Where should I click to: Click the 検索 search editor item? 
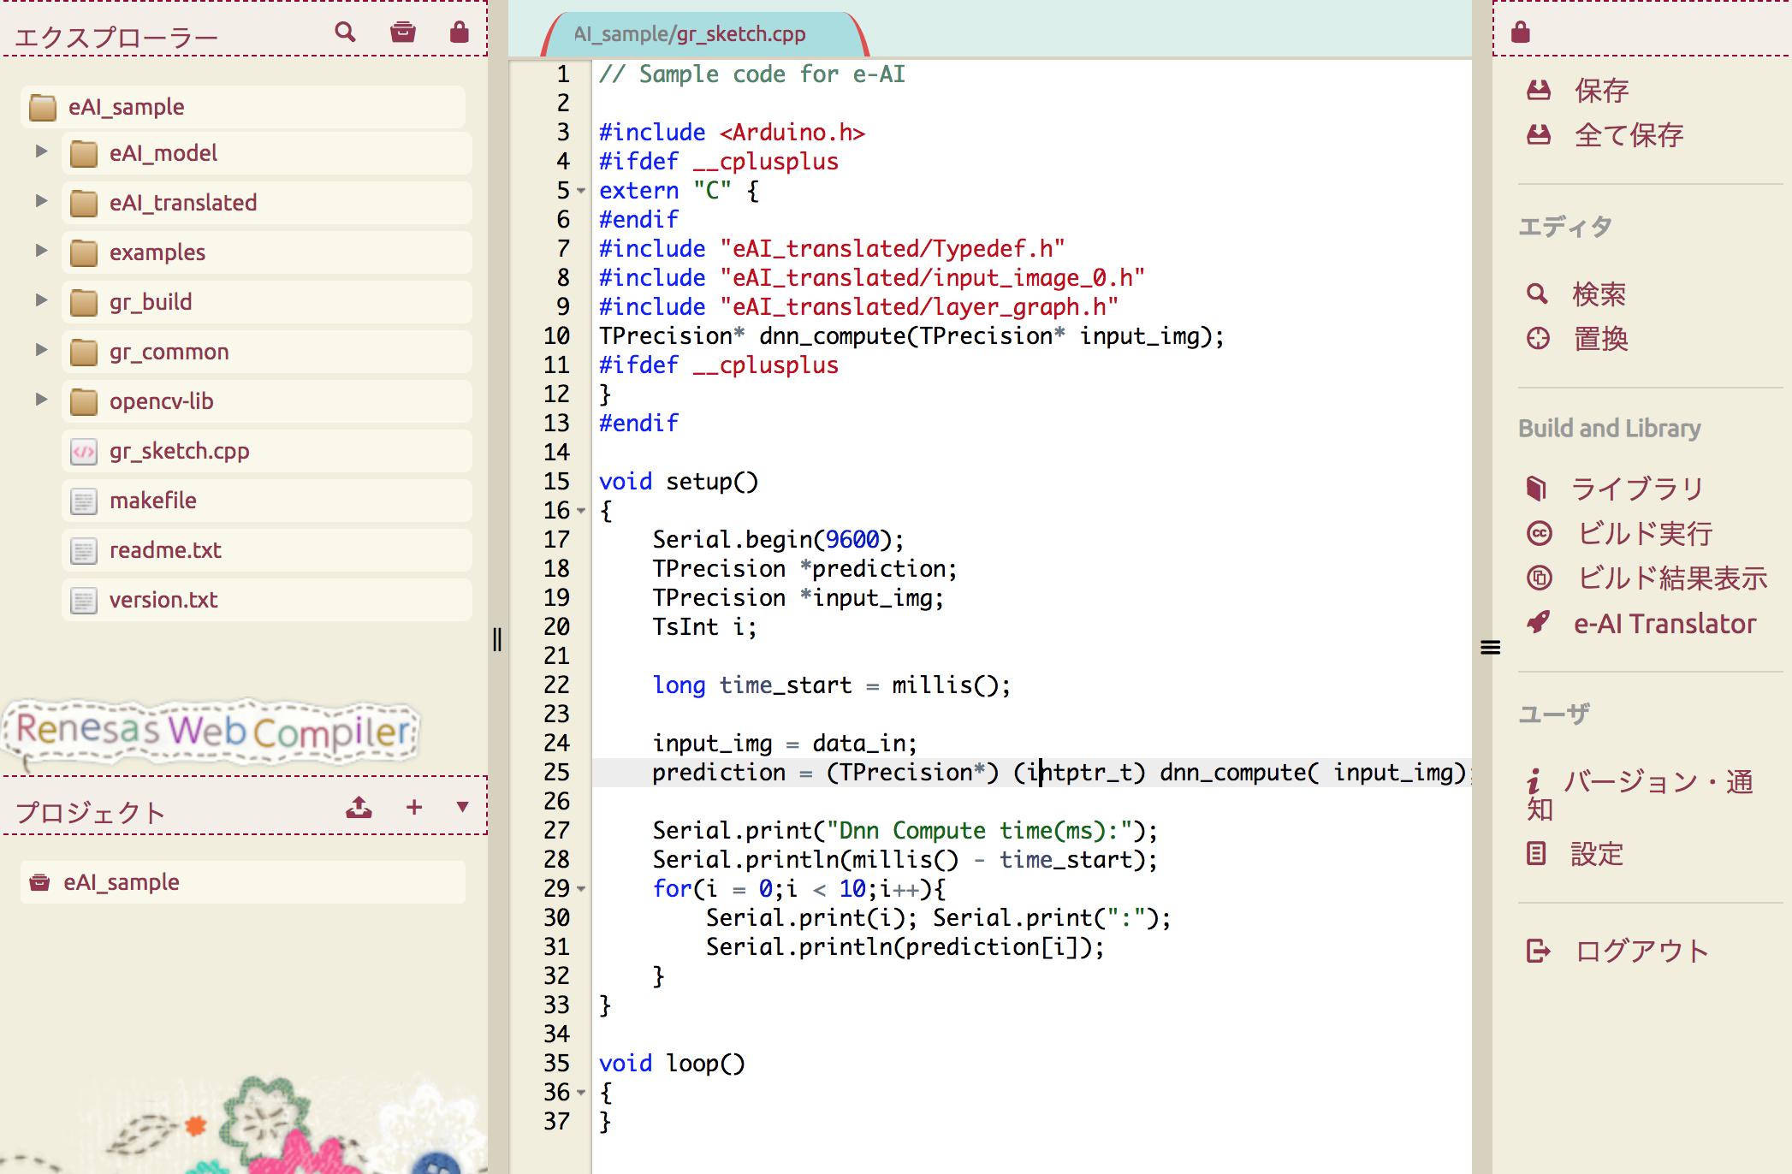pyautogui.click(x=1597, y=294)
